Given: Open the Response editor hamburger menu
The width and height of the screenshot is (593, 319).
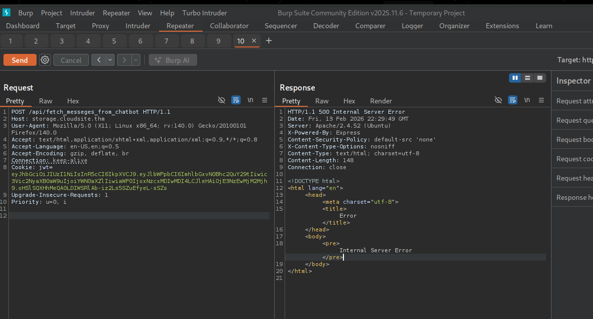Looking at the screenshot, I should pos(541,100).
